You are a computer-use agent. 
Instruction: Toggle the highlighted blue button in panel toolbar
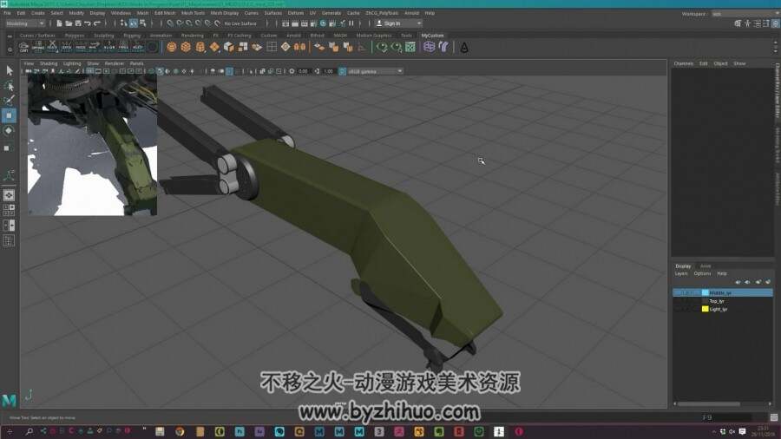(229, 71)
